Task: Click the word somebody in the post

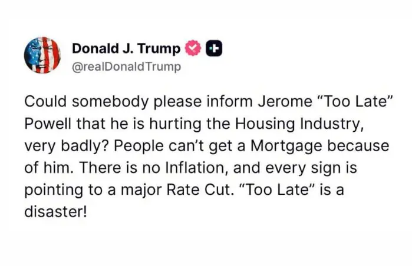Action: [111, 102]
